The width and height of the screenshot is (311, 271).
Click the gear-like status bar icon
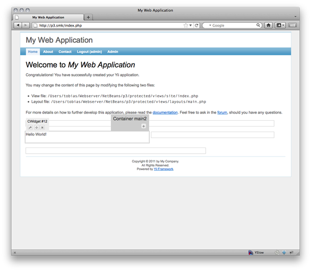click(x=277, y=252)
